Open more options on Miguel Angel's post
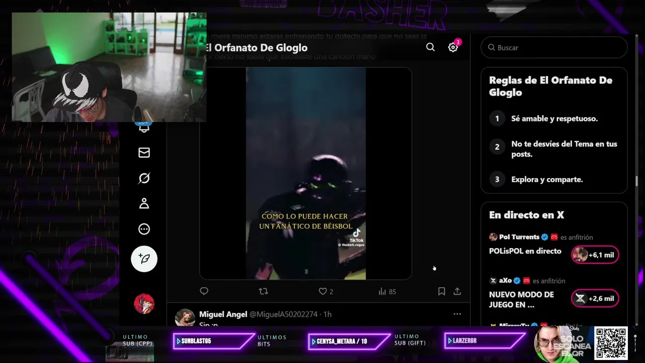The width and height of the screenshot is (645, 363). point(457,314)
